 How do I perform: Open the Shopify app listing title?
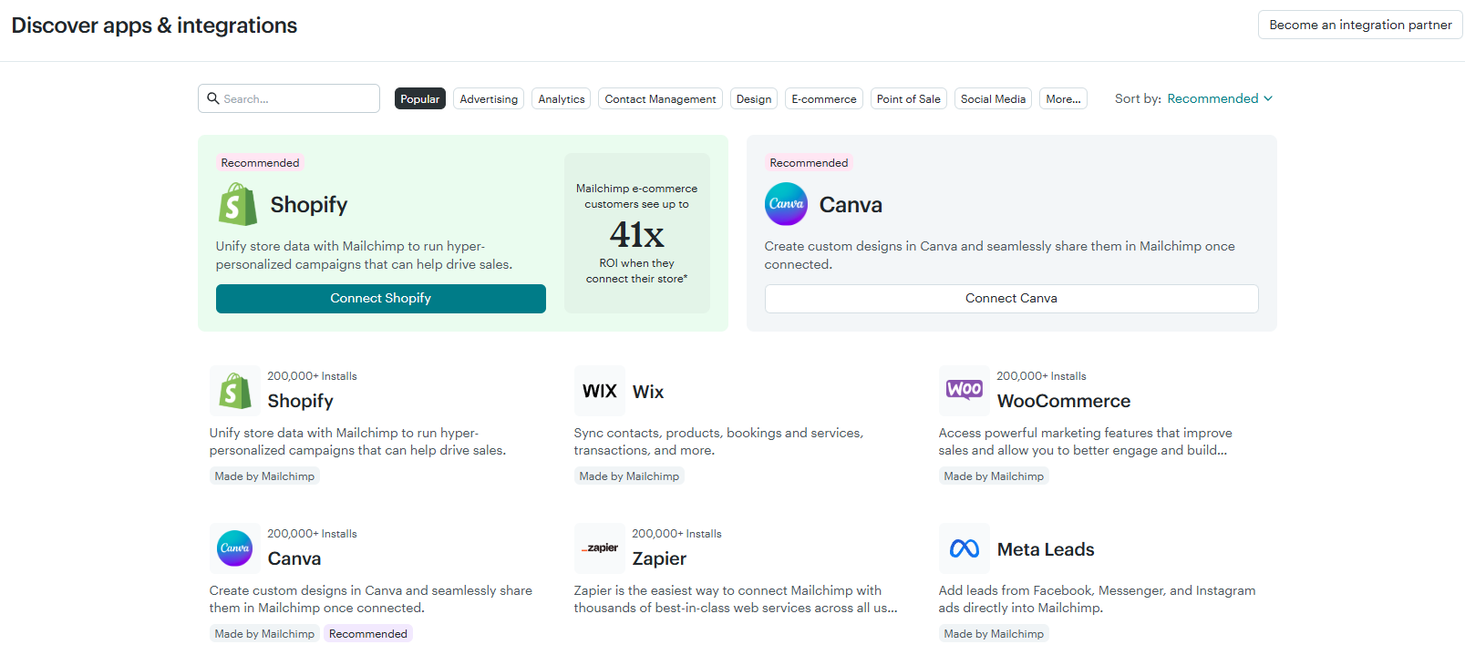301,401
